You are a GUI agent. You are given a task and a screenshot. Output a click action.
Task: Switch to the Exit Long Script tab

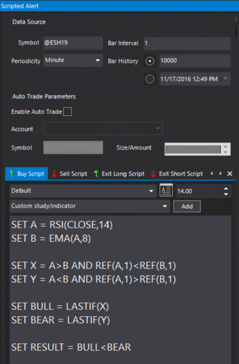point(119,173)
